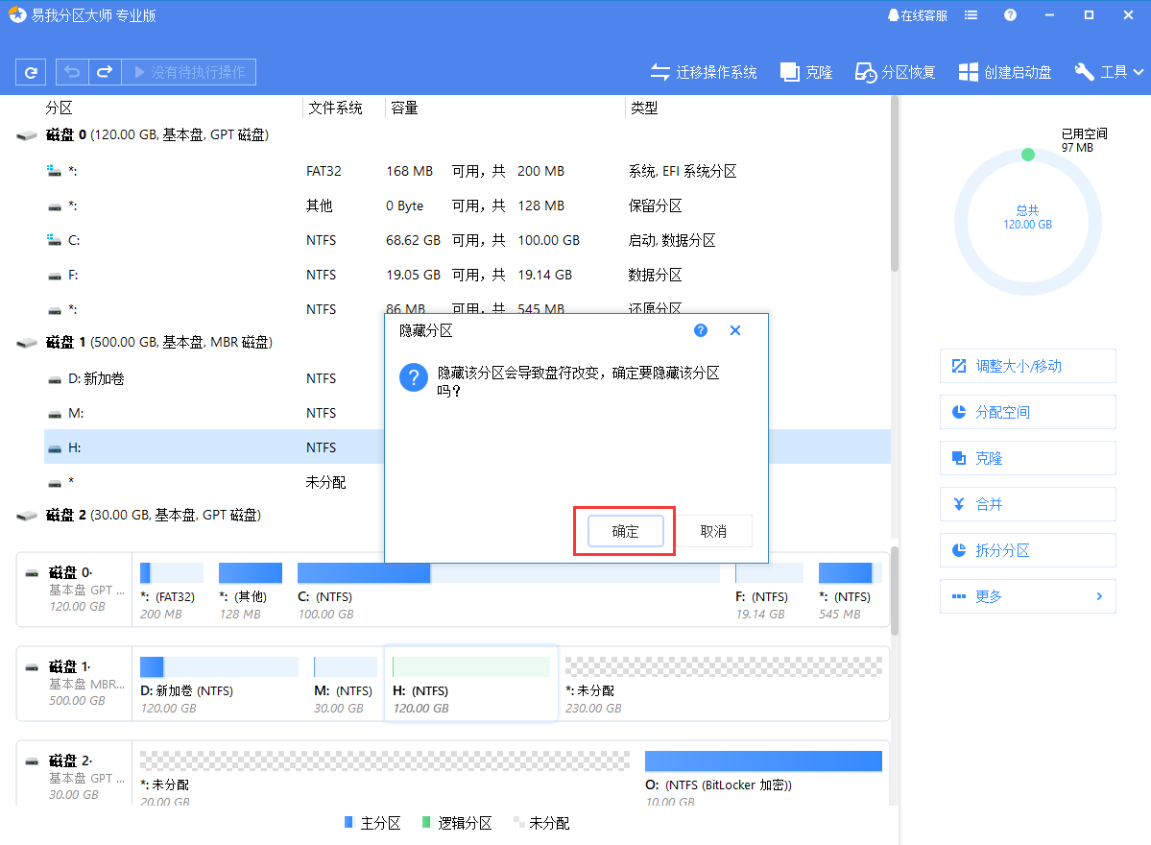1151x845 pixels.
Task: Click the help icon in dialog title
Action: pyautogui.click(x=701, y=330)
